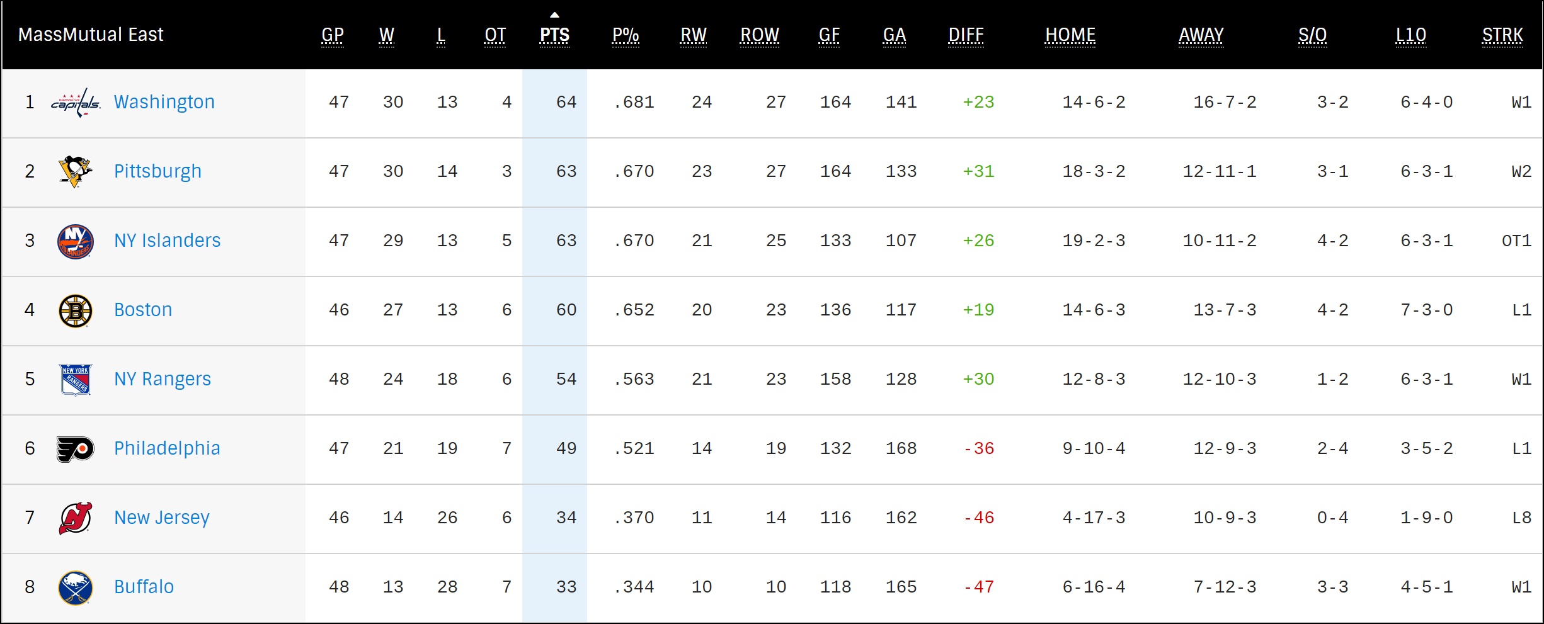Open the Washington team link
The image size is (1544, 624).
coord(164,102)
